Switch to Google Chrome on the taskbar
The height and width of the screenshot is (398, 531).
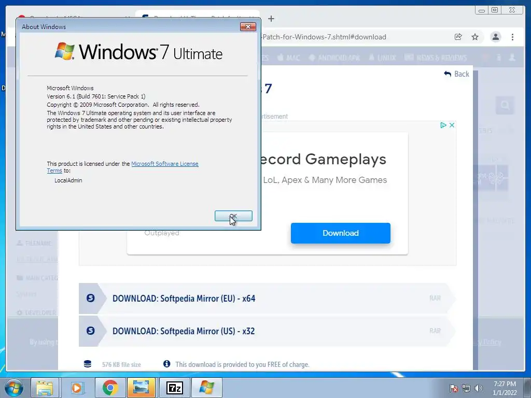click(110, 388)
